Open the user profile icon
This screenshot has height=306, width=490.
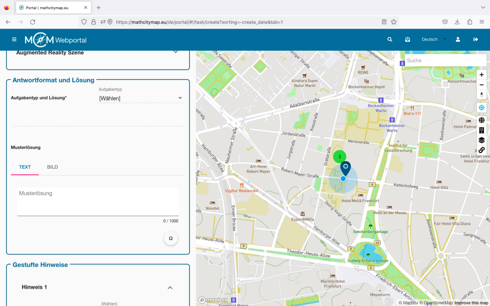point(458,40)
